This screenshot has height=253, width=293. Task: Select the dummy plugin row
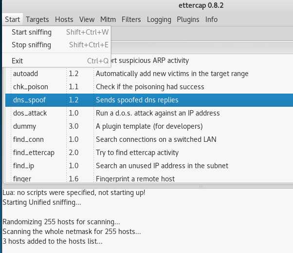pyautogui.click(x=149, y=126)
